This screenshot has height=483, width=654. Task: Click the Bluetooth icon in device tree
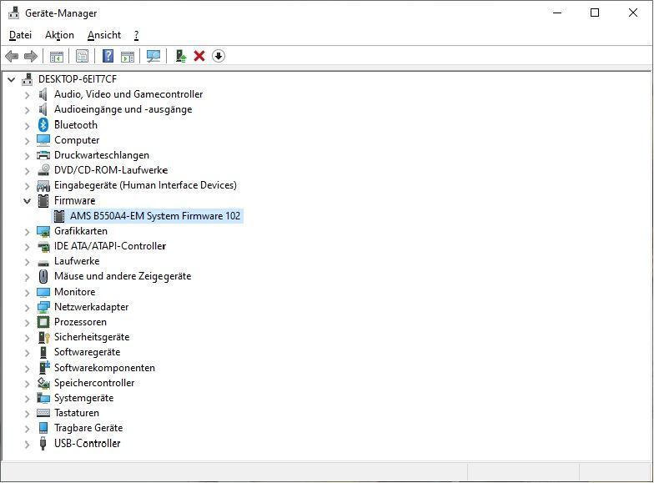coord(43,125)
